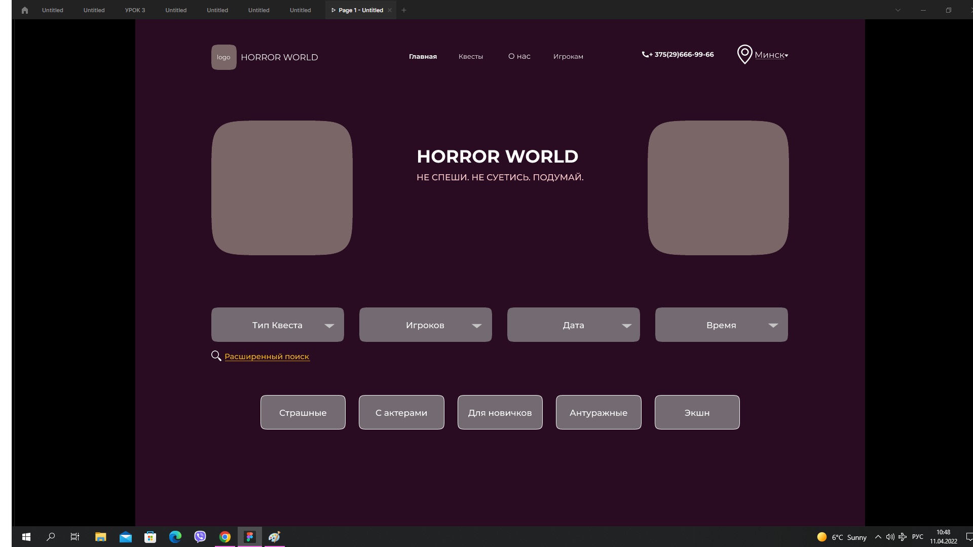Switch to the УРОК 3 tab
This screenshot has width=973, height=547.
coord(135,10)
